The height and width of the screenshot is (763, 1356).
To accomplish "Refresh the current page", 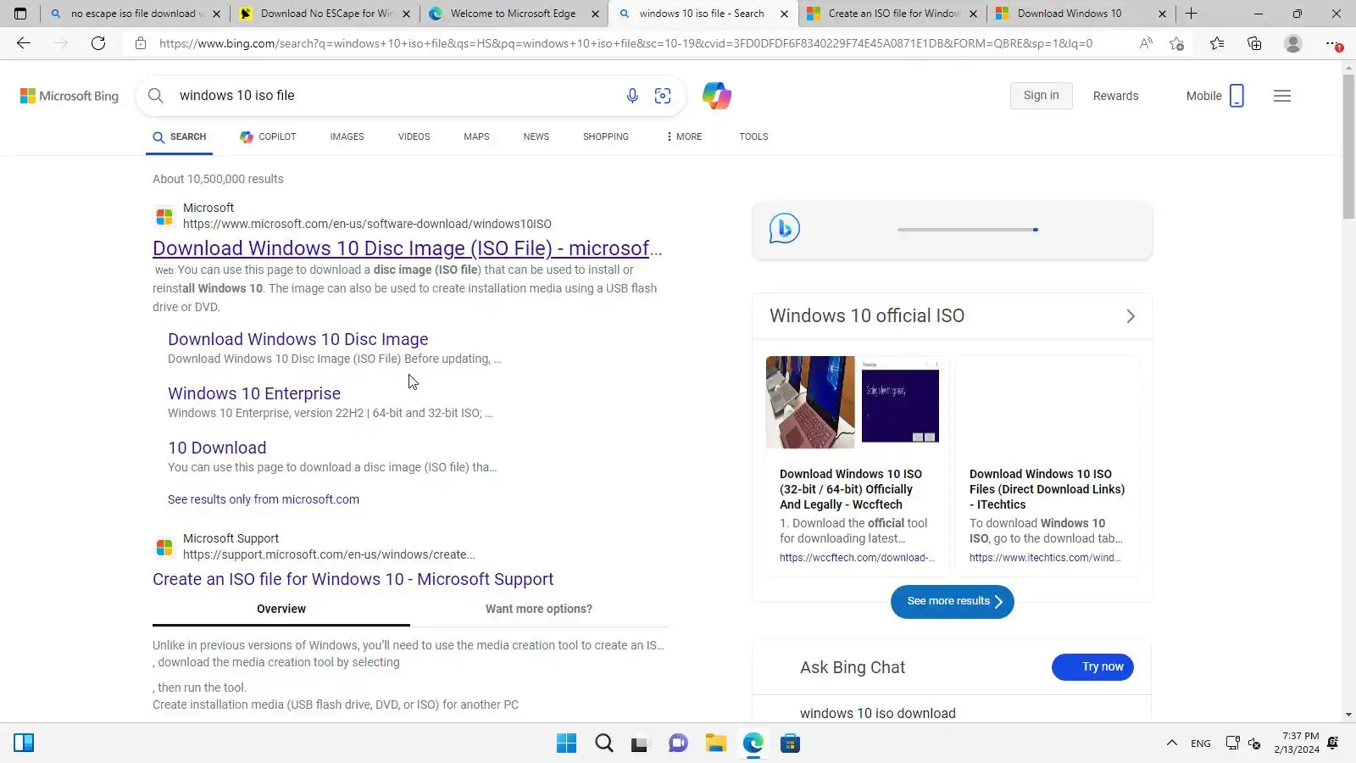I will pyautogui.click(x=98, y=43).
